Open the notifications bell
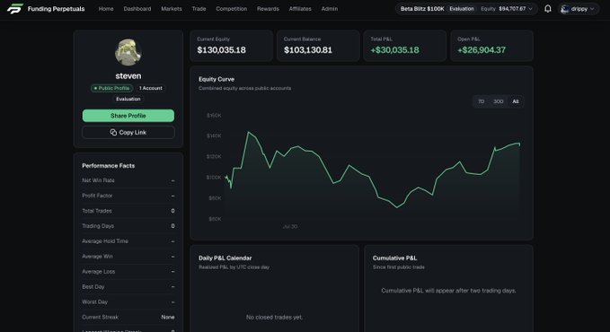Screen dimensions: 610x332 point(548,9)
